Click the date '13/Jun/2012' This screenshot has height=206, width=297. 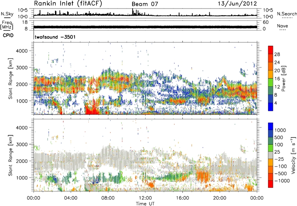237,4
